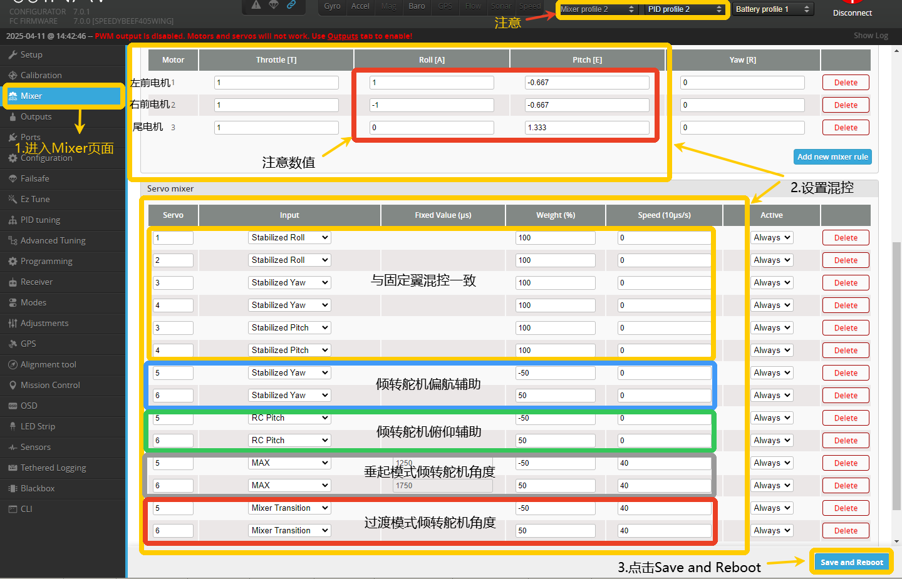Select the Mixer tab in sidebar

point(63,96)
